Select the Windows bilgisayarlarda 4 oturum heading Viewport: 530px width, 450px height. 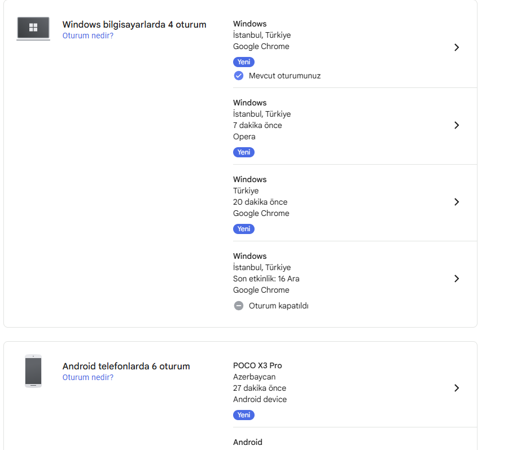point(134,24)
